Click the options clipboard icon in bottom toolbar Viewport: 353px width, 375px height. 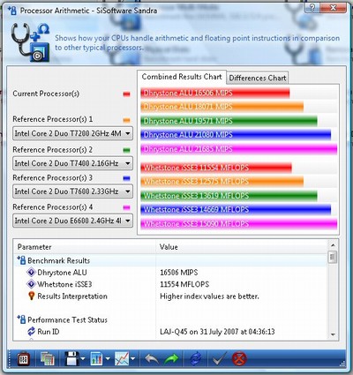[x=23, y=359]
